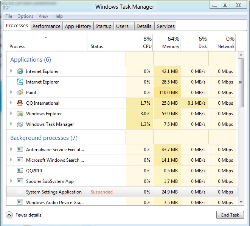250x226 pixels.
Task: Click the Microsoft Windows Search process icon
Action: [x=20, y=160]
